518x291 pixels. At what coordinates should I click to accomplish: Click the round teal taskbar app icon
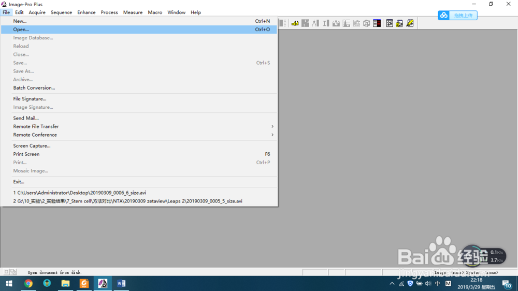(47, 283)
